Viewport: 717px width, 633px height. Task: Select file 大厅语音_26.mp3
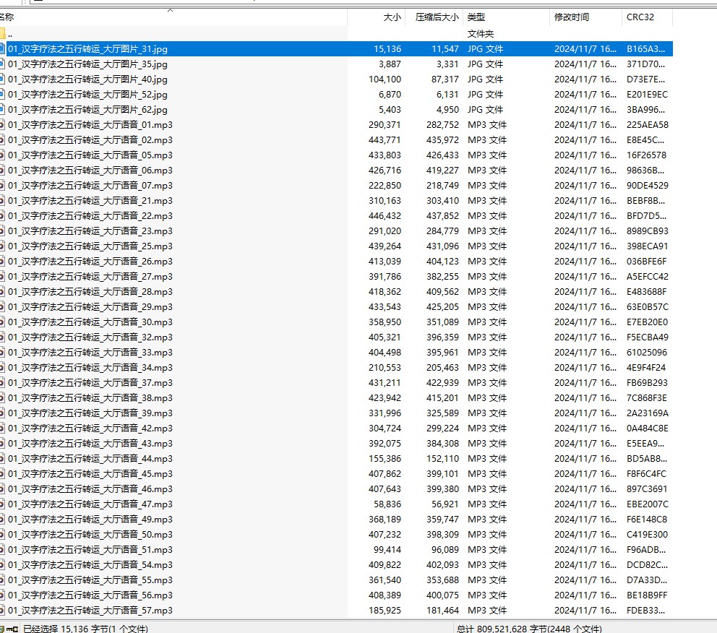90,262
